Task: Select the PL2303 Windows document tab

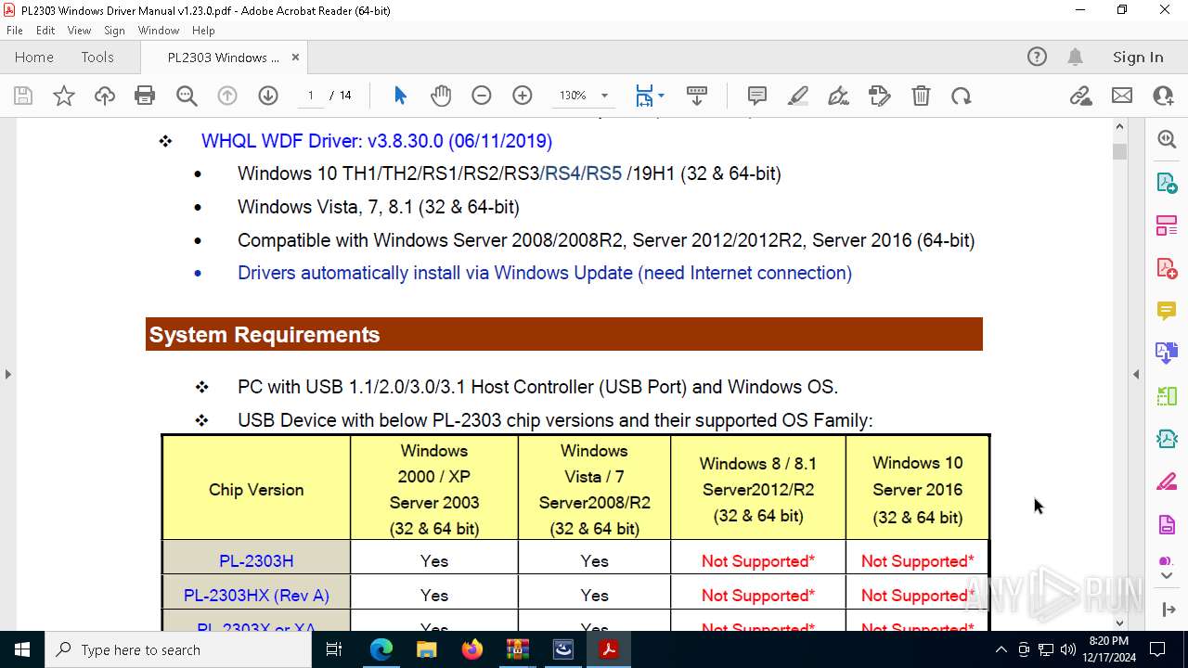Action: pos(223,58)
